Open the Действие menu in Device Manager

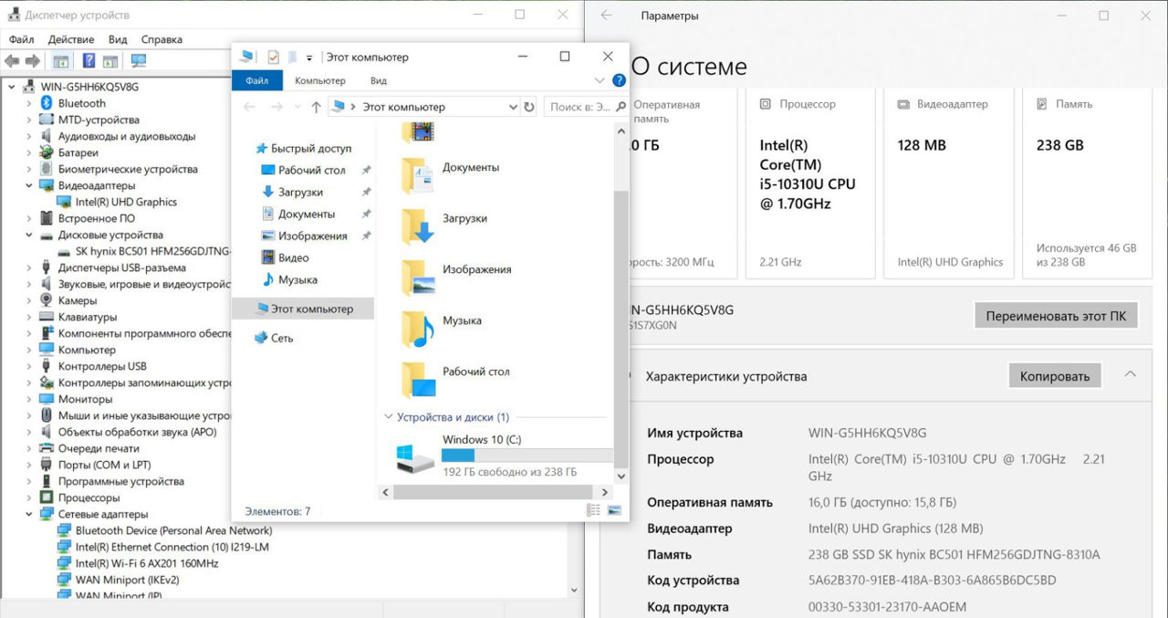70,39
